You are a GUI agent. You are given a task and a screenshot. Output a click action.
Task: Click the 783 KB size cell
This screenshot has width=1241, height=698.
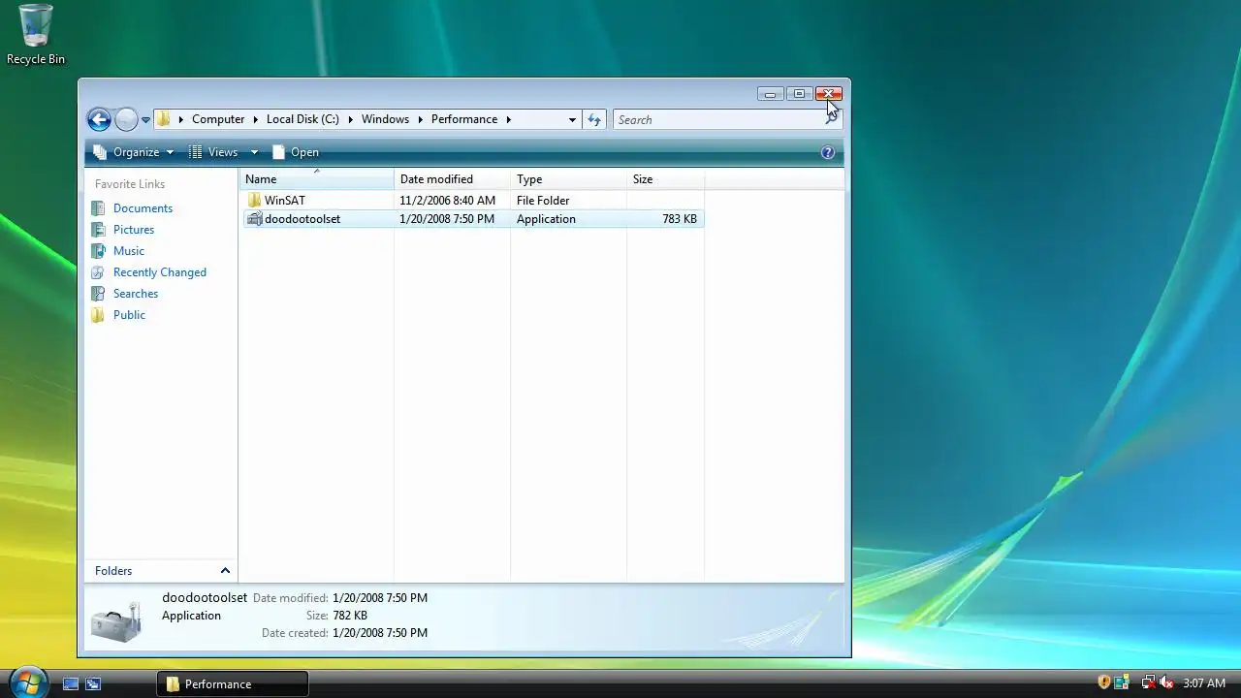(680, 219)
